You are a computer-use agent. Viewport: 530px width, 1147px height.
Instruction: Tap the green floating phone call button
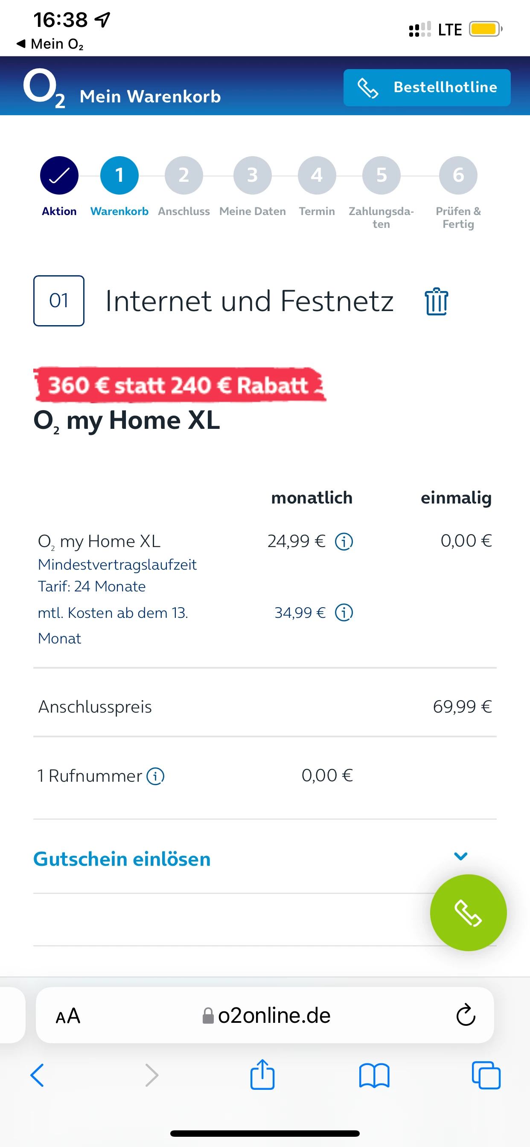[468, 912]
